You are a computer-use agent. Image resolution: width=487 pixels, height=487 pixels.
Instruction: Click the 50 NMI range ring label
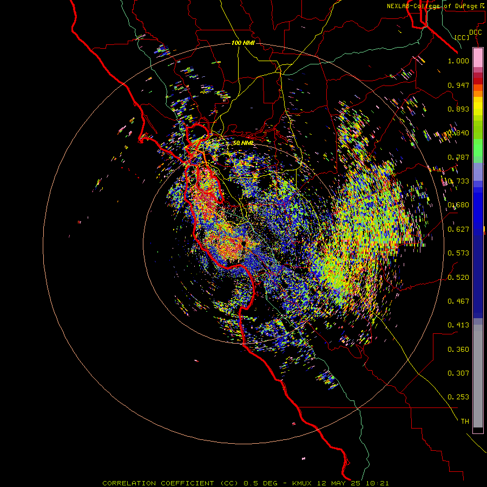click(243, 143)
